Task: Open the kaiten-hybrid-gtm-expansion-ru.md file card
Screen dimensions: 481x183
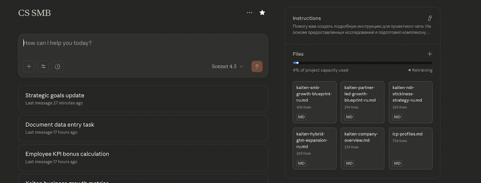Action: [314, 148]
